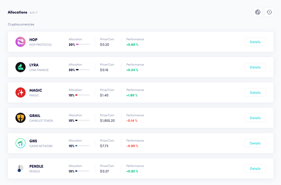The image size is (281, 185).
Task: Click the 6/12 allocation count
Action: (32, 13)
